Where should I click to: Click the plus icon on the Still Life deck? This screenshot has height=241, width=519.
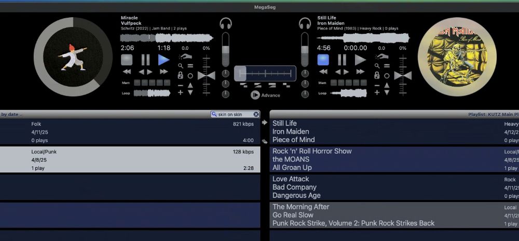(377, 92)
